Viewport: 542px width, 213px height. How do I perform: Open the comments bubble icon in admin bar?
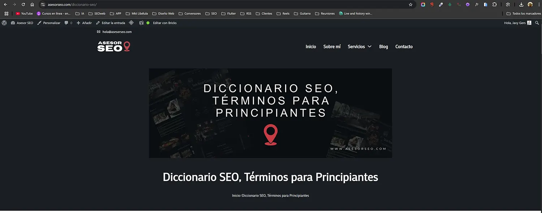[67, 23]
